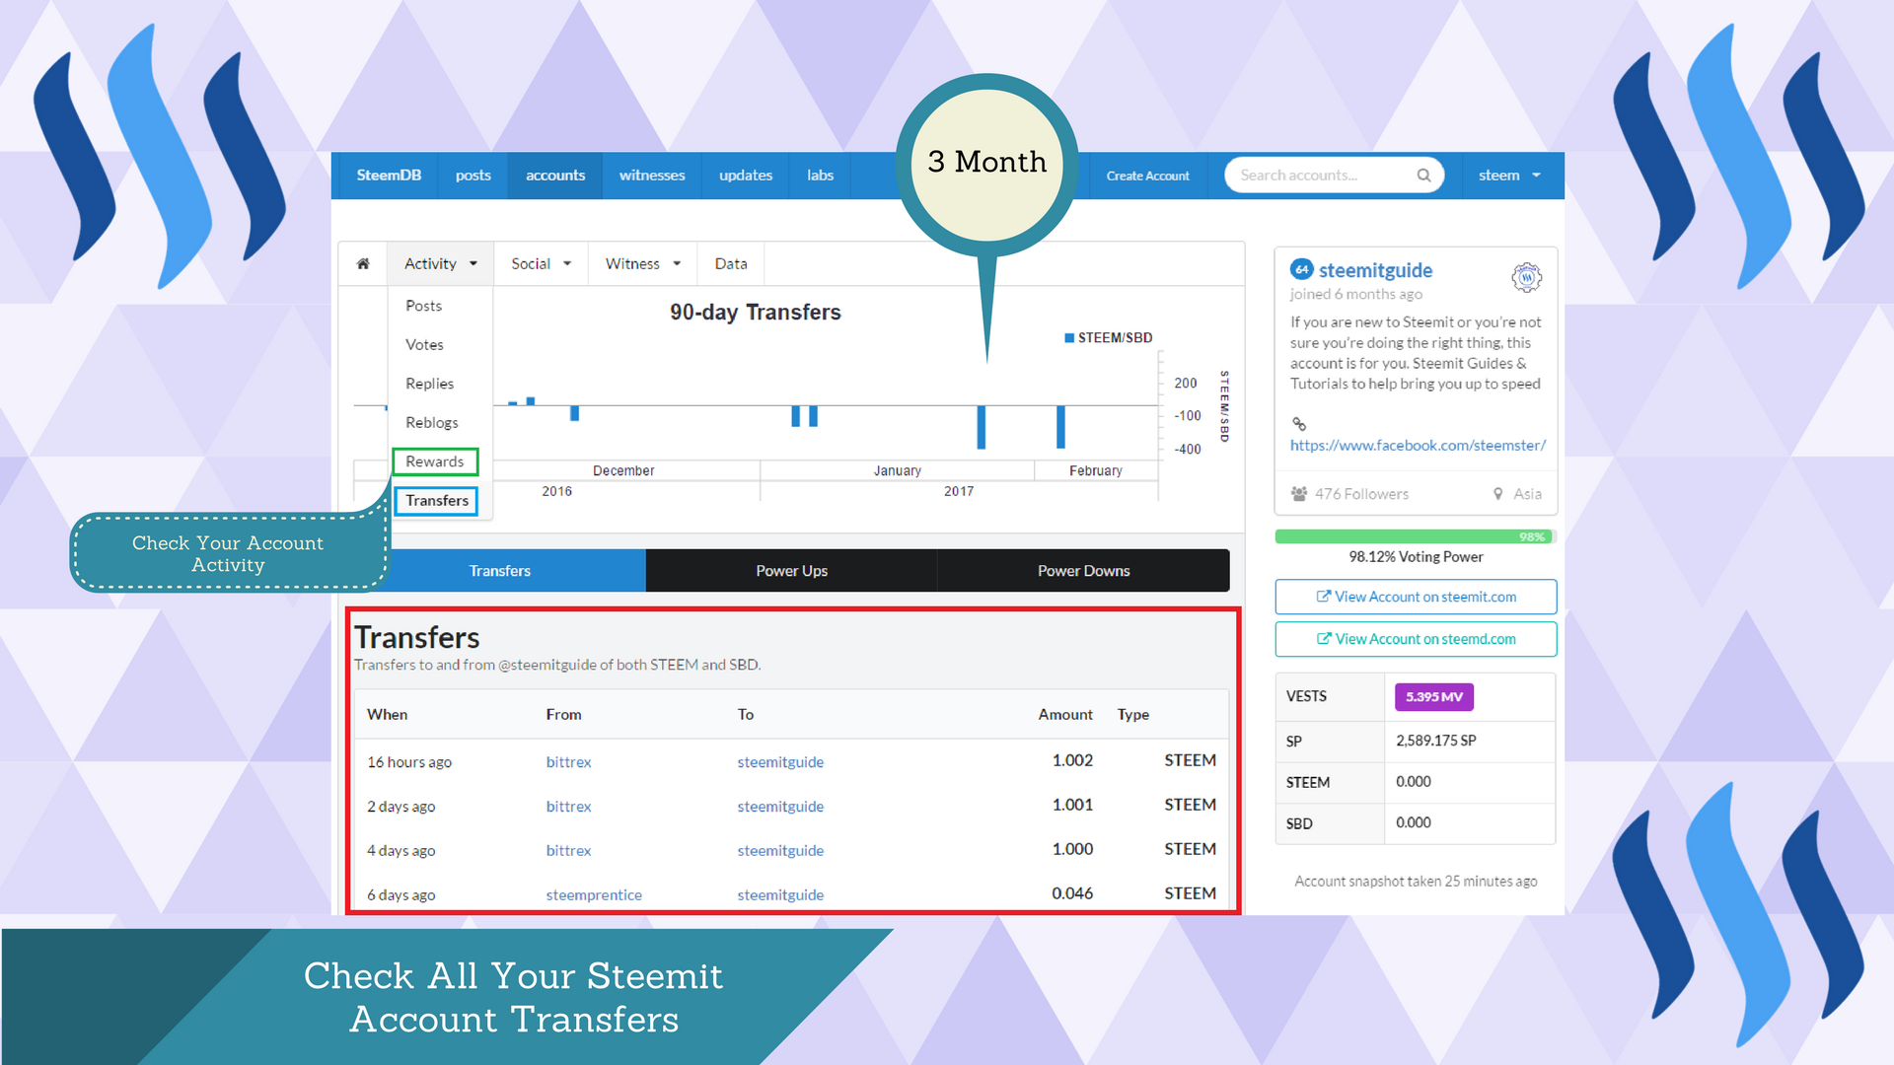Click the home icon tab
The width and height of the screenshot is (1894, 1065).
click(363, 263)
